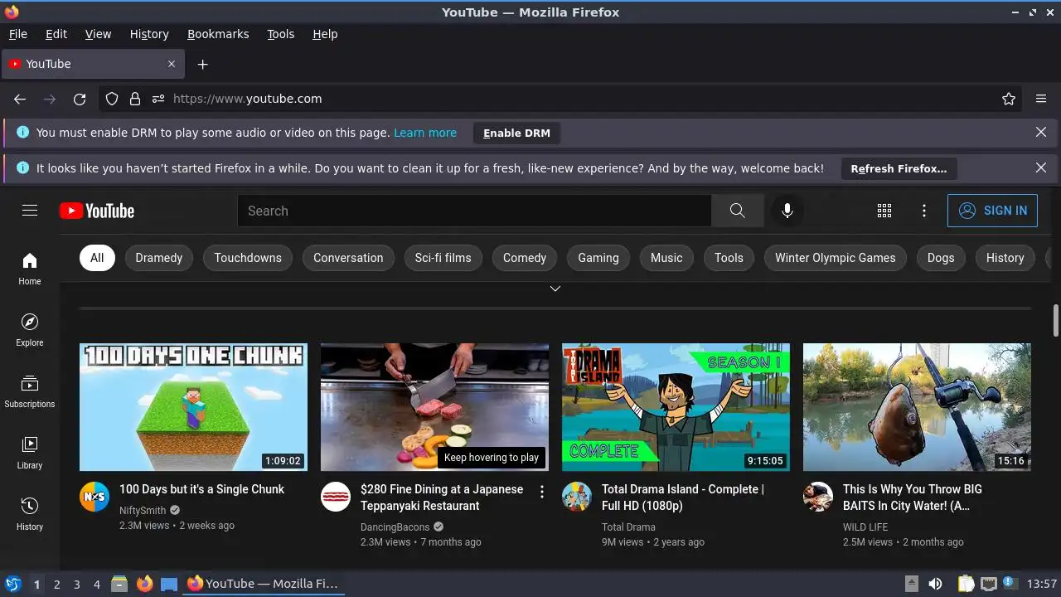This screenshot has height=597, width=1061.
Task: Switch to workspace 2 in taskbar
Action: pos(56,584)
